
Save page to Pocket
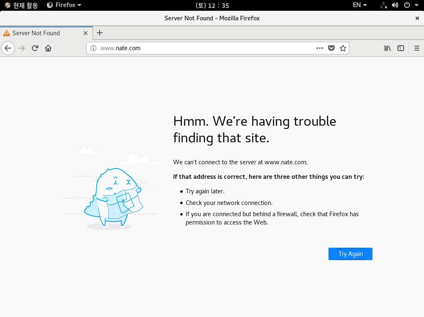click(x=331, y=48)
